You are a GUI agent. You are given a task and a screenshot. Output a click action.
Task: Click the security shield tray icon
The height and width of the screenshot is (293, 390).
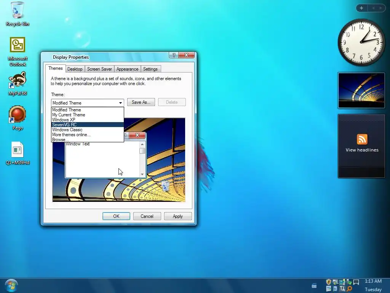click(329, 282)
